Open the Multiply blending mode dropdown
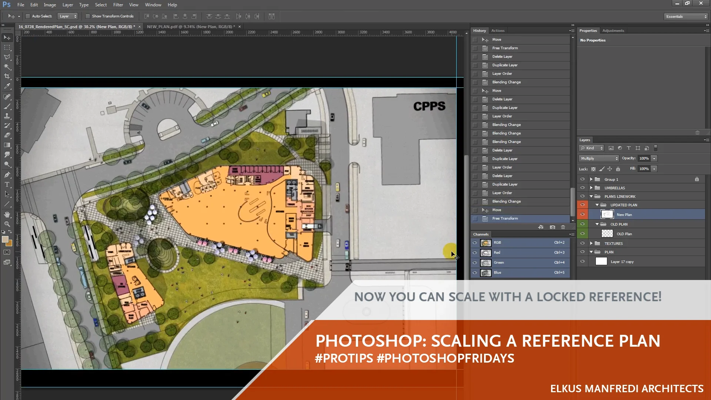The height and width of the screenshot is (400, 711). click(x=598, y=158)
